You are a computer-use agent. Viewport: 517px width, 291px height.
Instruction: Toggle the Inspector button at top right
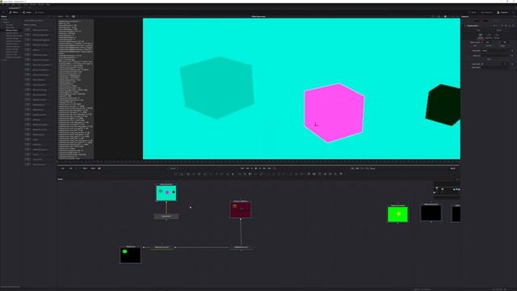click(x=502, y=12)
